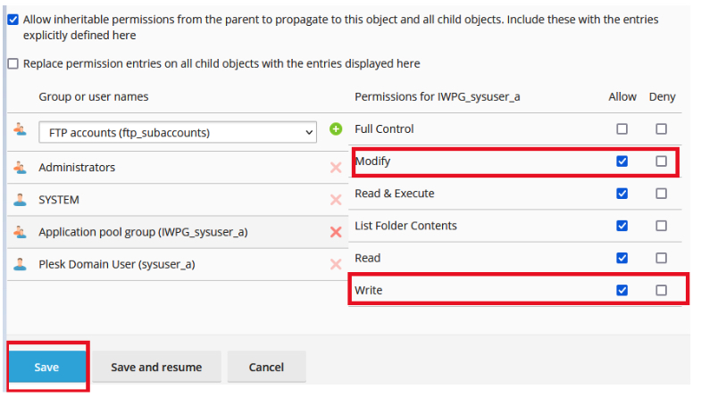
Task: Click the SYSTEM user icon
Action: point(20,200)
